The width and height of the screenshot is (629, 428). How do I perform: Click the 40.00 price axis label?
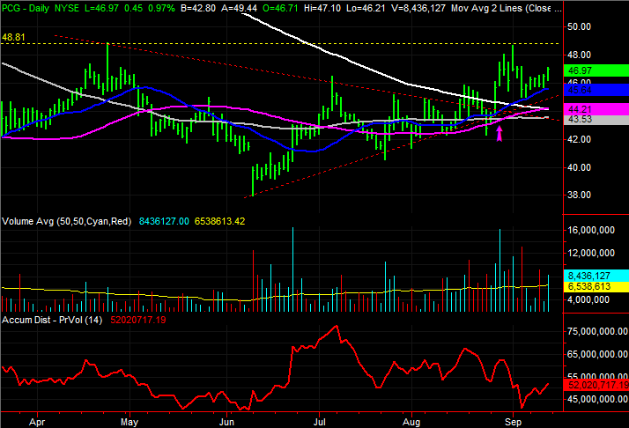[579, 167]
